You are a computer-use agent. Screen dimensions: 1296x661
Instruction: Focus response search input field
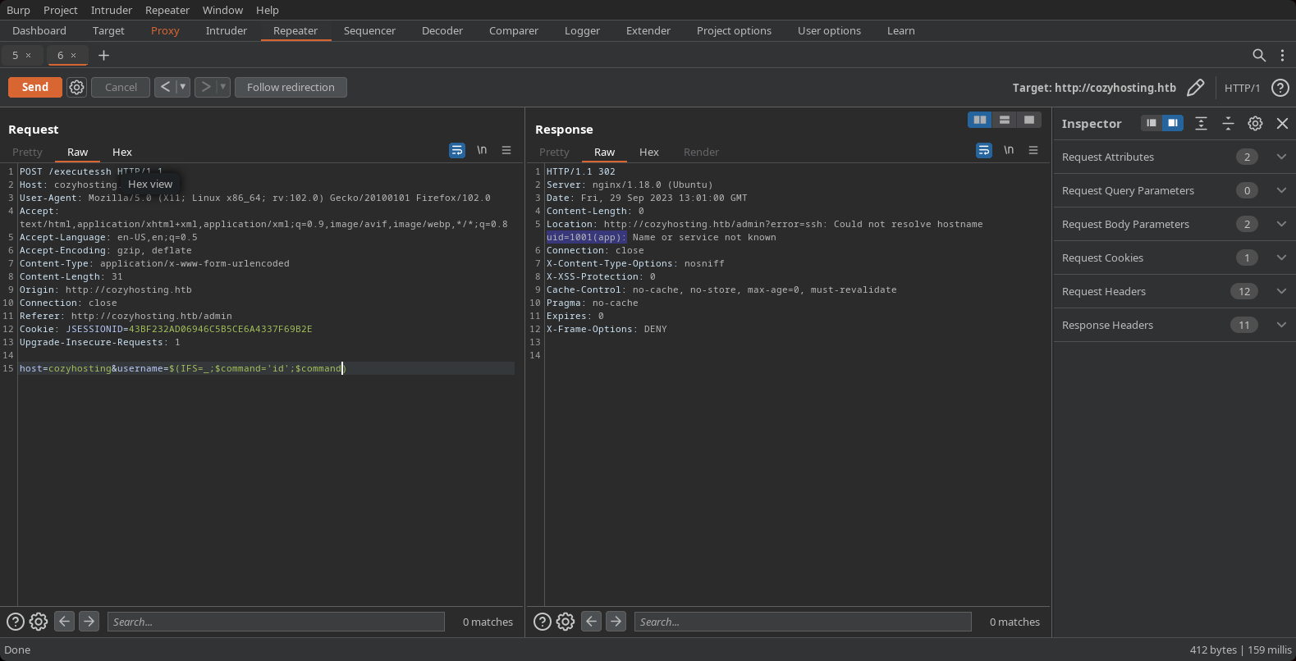(x=803, y=622)
